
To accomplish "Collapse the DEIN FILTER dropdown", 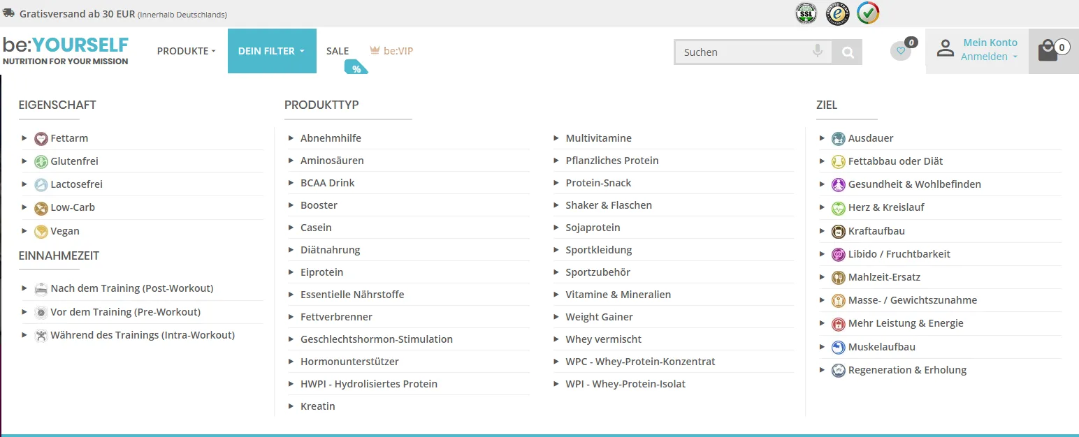I will pyautogui.click(x=272, y=51).
